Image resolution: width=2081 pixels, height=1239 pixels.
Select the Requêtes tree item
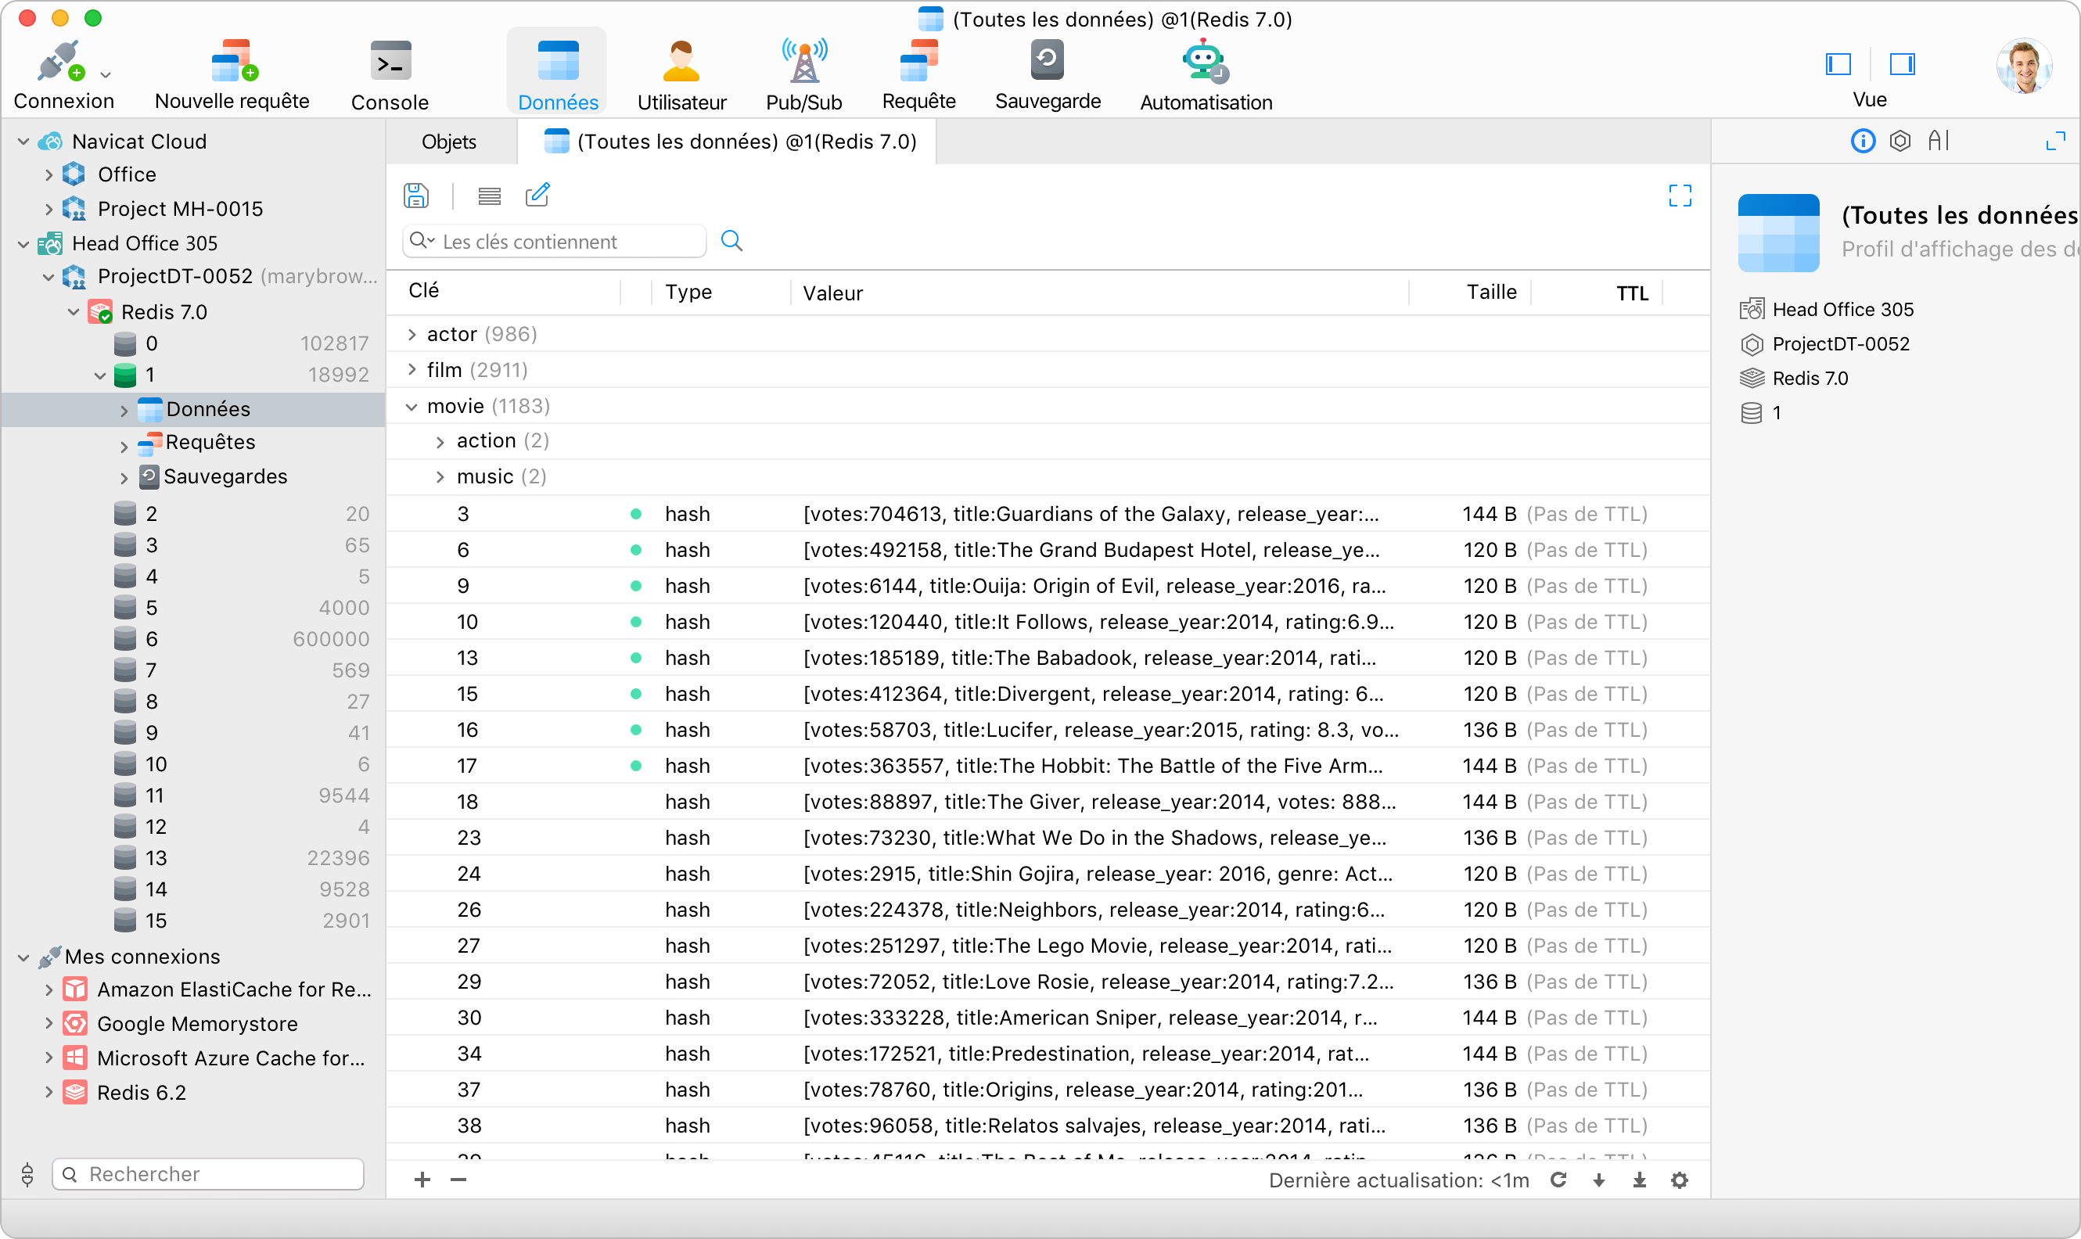(210, 443)
